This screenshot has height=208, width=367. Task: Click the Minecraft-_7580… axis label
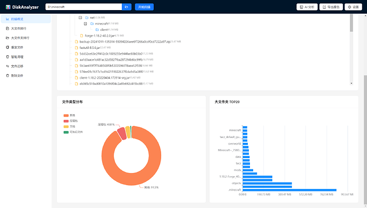point(229,150)
